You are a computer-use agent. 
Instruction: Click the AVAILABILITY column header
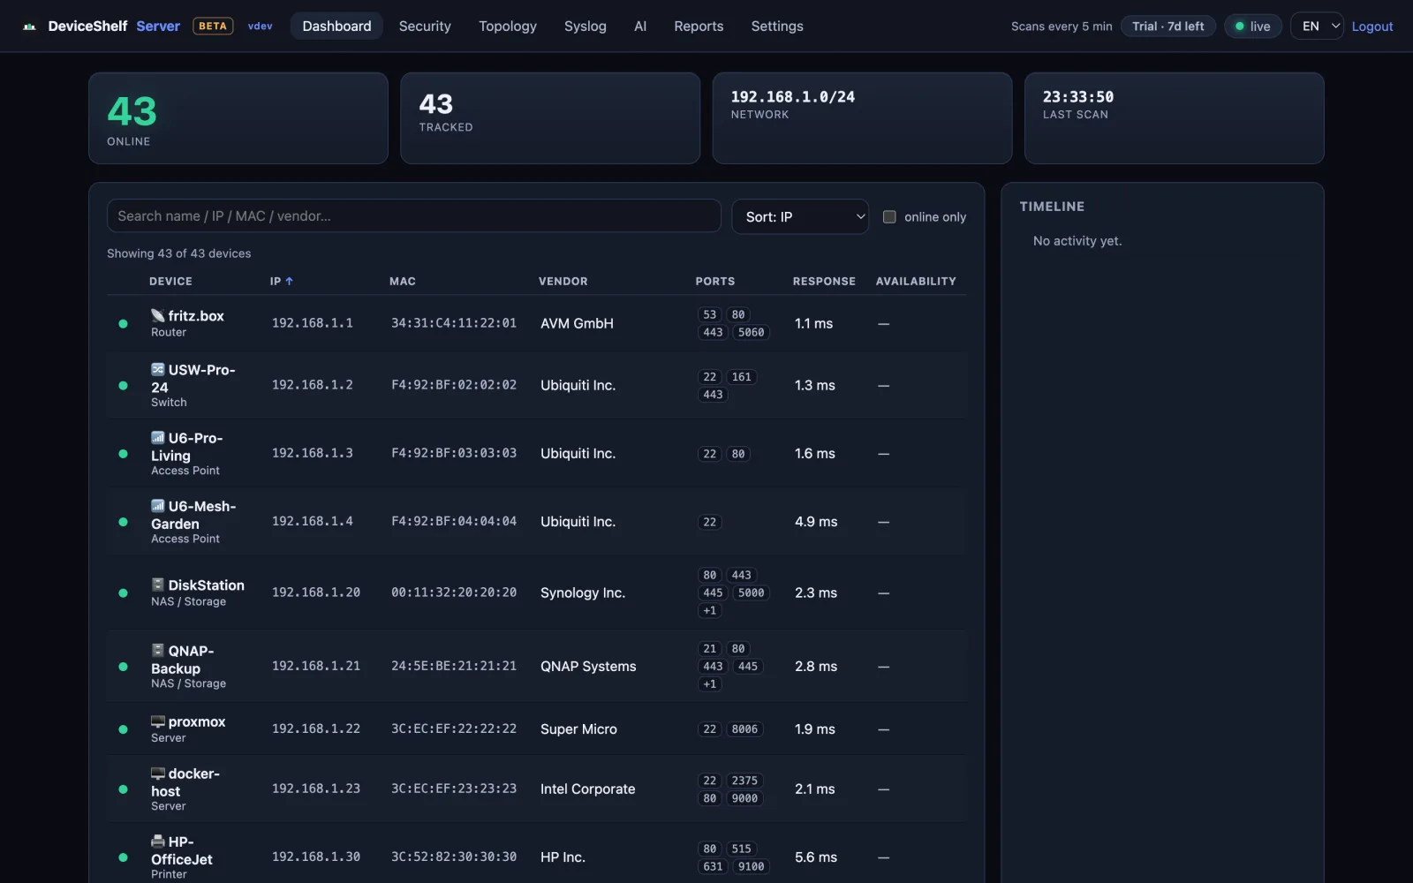tap(916, 281)
